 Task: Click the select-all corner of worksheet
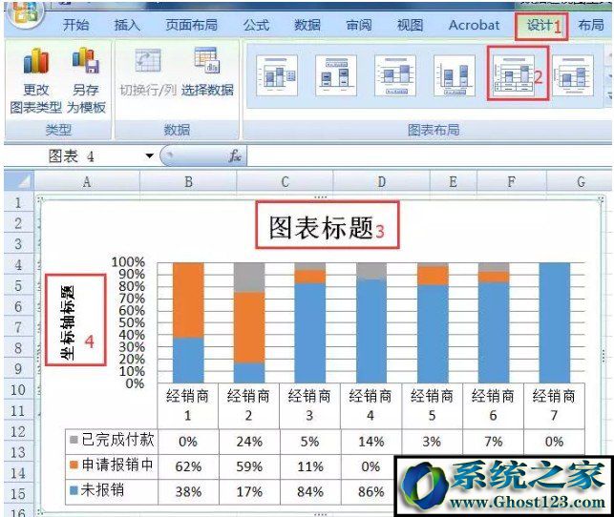coord(19,181)
